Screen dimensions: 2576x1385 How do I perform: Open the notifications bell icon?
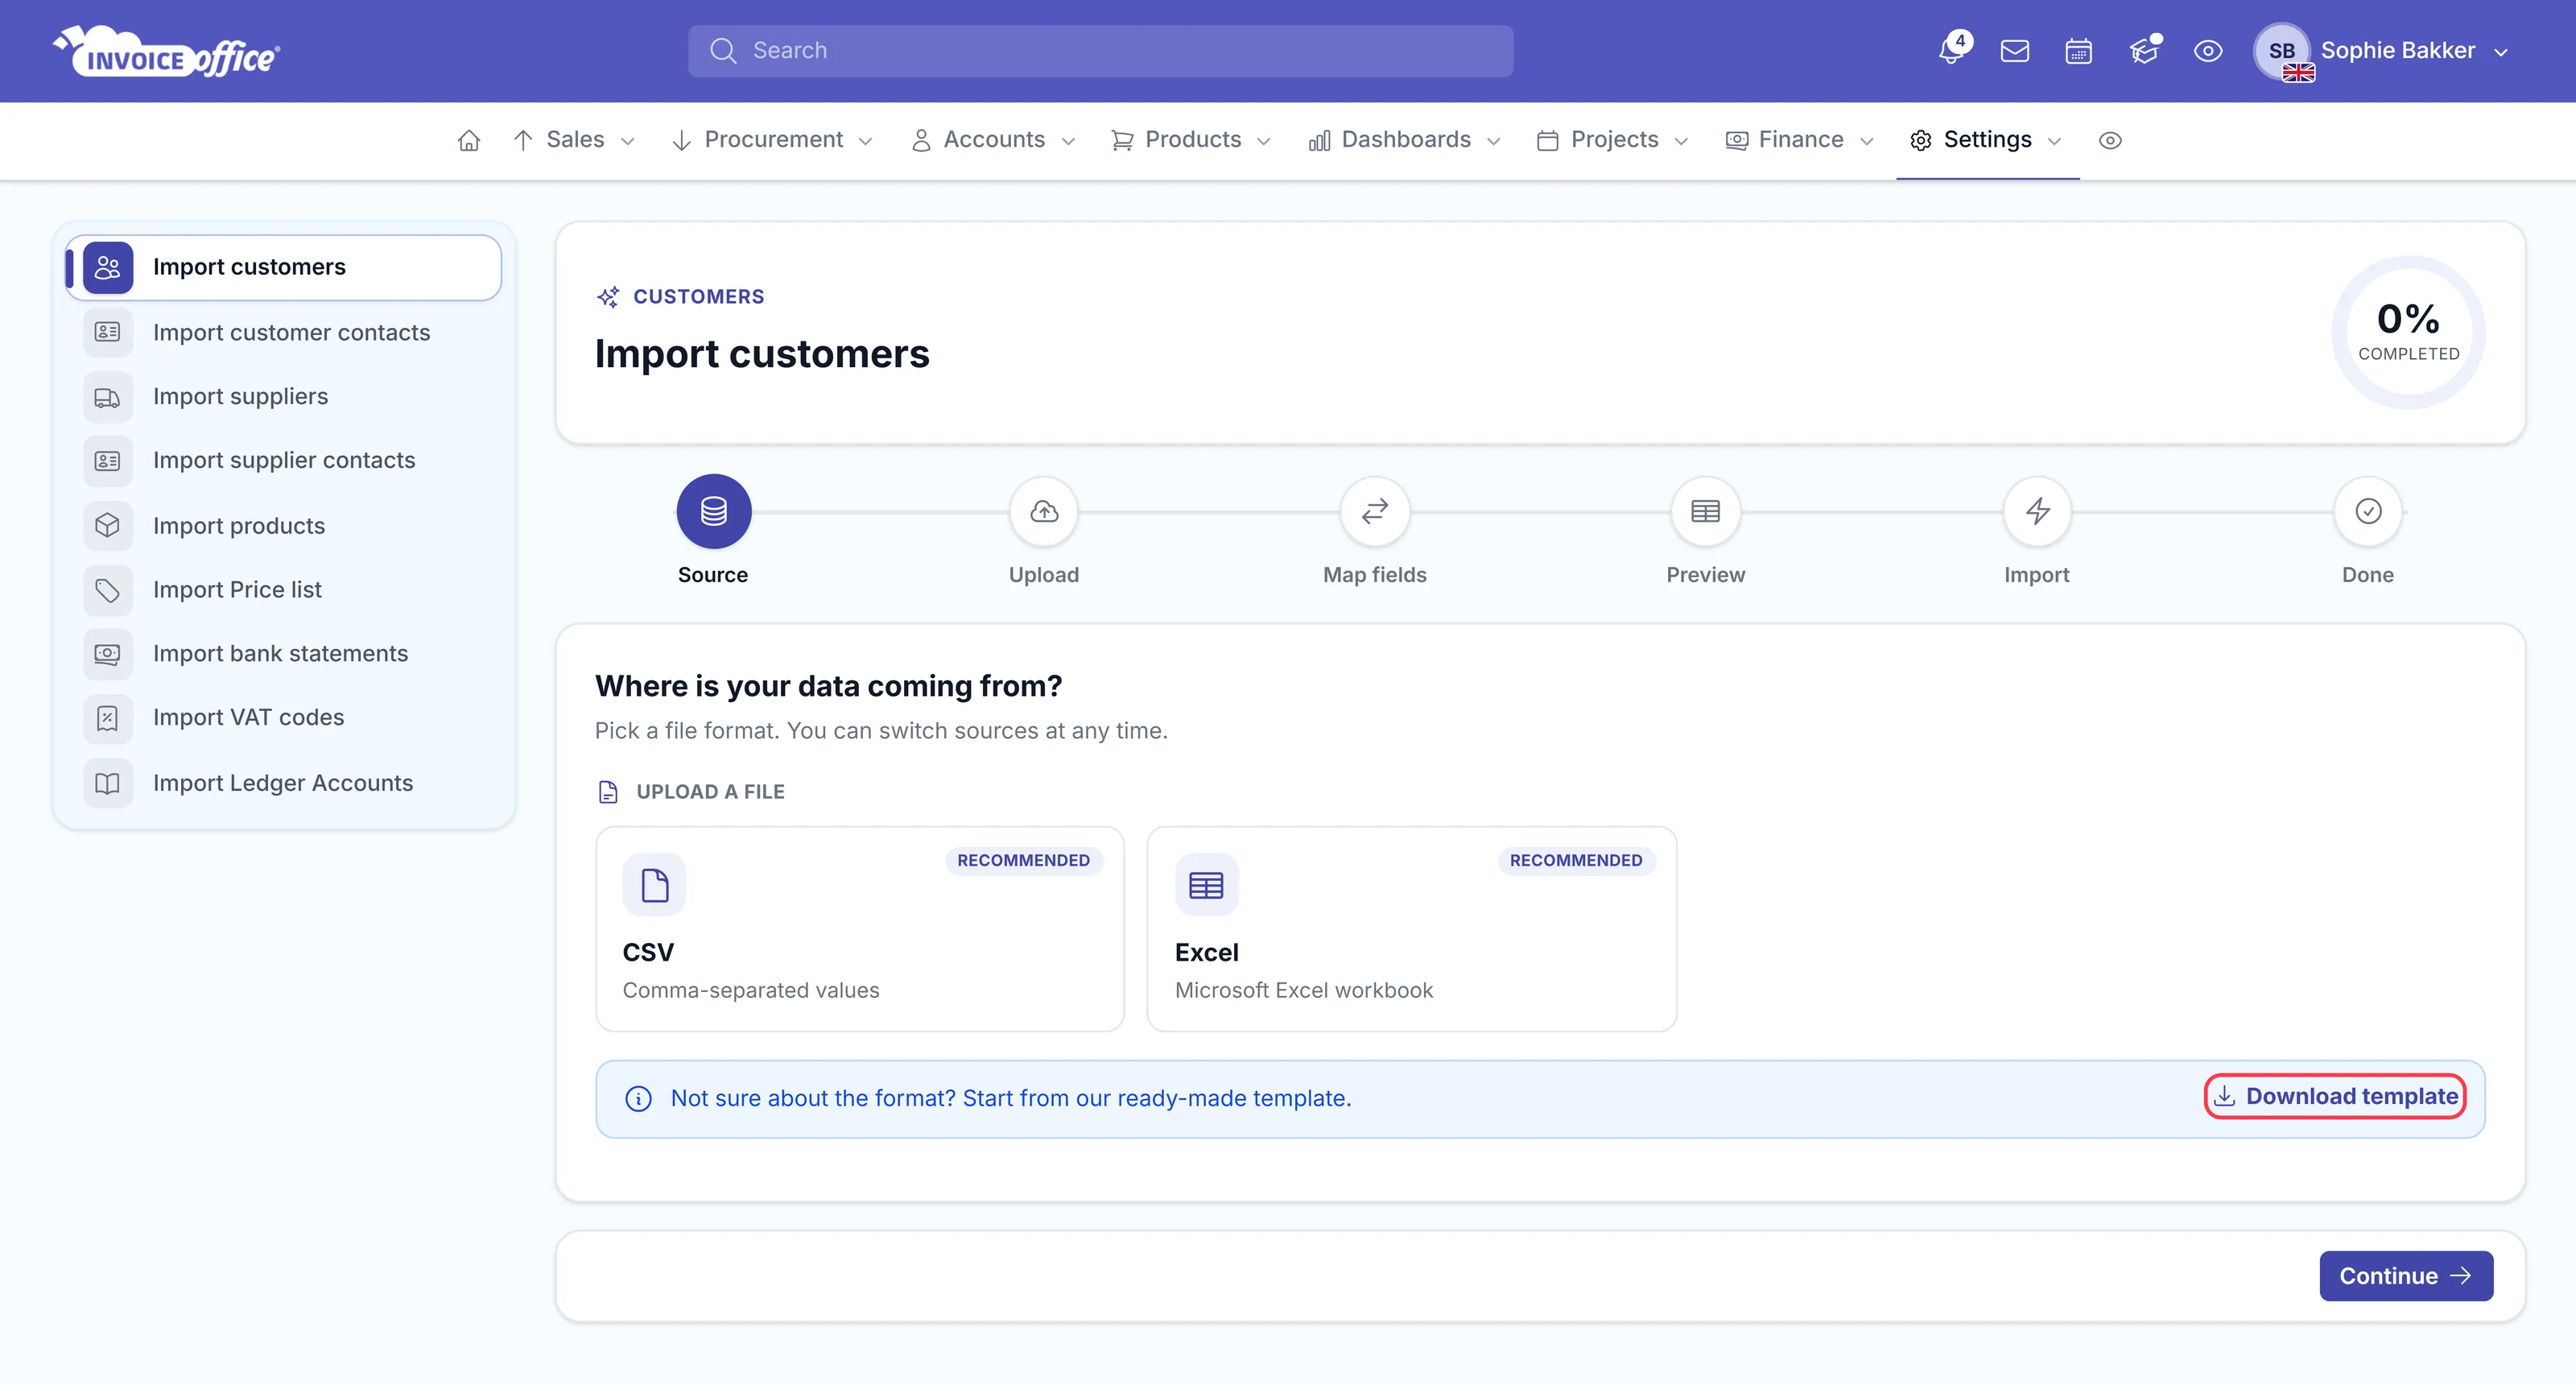1951,50
